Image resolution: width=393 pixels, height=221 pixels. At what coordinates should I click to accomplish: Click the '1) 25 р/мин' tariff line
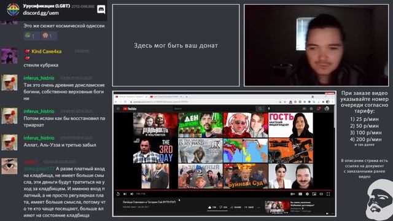tap(364, 119)
